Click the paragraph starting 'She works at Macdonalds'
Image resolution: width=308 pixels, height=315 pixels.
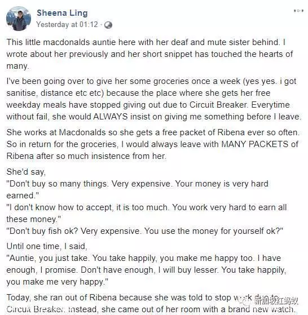click(x=153, y=144)
